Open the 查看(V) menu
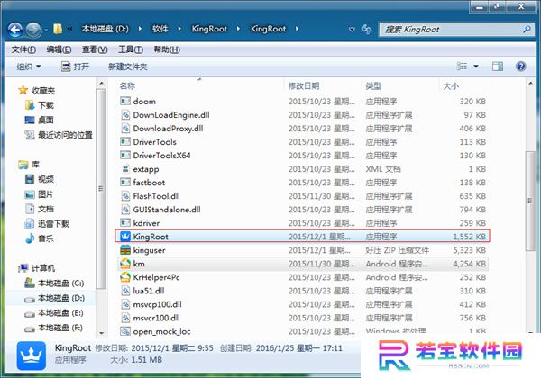This screenshot has width=541, height=378. (x=95, y=49)
